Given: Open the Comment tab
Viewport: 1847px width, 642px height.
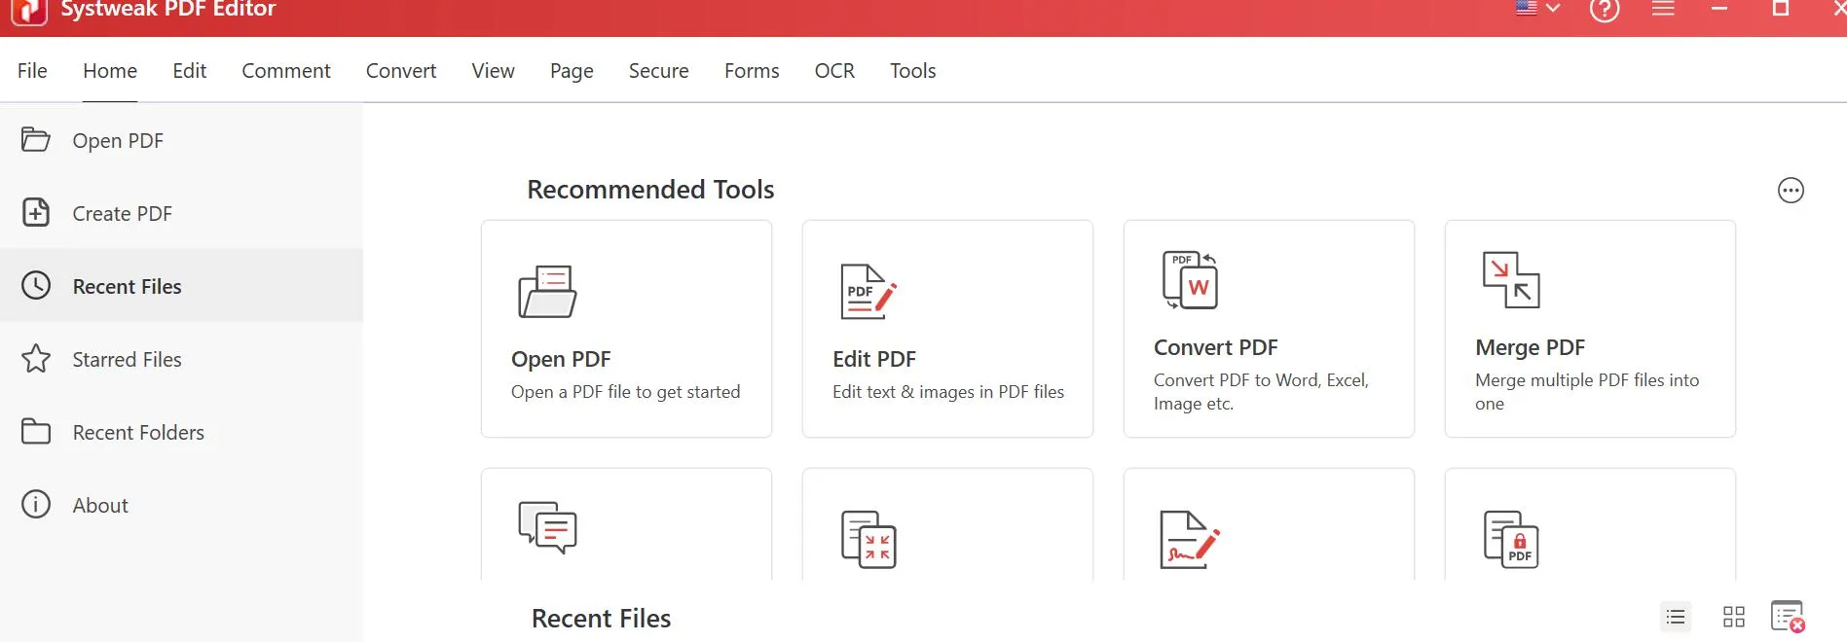Looking at the screenshot, I should pyautogui.click(x=286, y=71).
